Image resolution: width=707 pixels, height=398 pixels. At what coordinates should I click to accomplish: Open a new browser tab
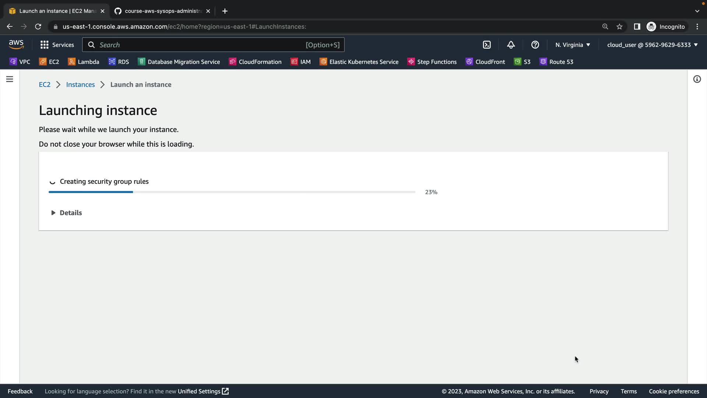point(225,11)
